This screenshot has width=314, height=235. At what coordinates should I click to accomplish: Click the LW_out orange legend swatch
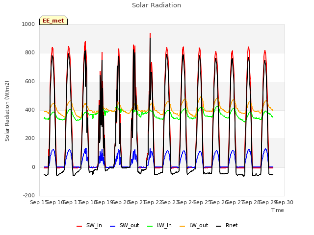coord(183,226)
